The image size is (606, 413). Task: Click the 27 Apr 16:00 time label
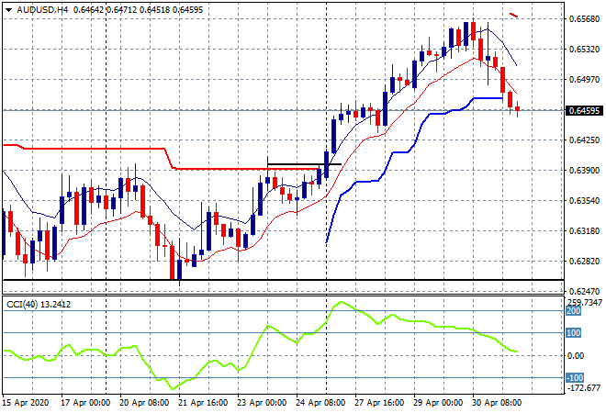tap(379, 403)
